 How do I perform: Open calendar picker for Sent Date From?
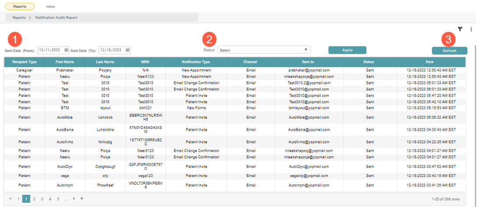[x=67, y=50]
